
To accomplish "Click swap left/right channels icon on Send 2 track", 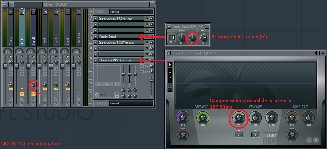I will click(45, 74).
